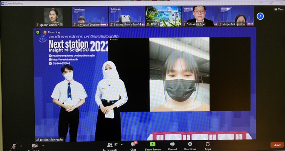Click the red Recording indicator
The image size is (285, 151).
pos(52,32)
